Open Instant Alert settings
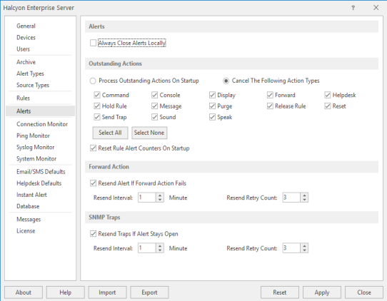The height and width of the screenshot is (301, 387). tap(31, 195)
